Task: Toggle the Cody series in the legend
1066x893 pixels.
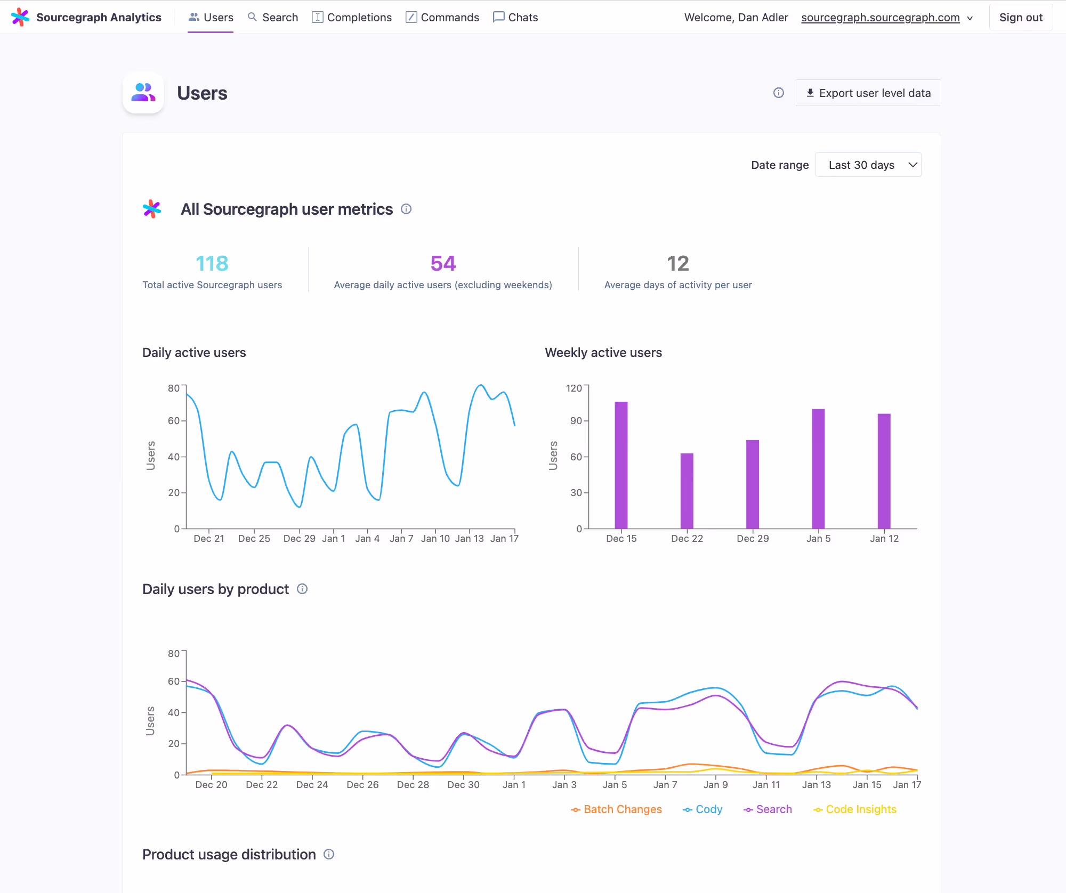Action: pos(708,809)
